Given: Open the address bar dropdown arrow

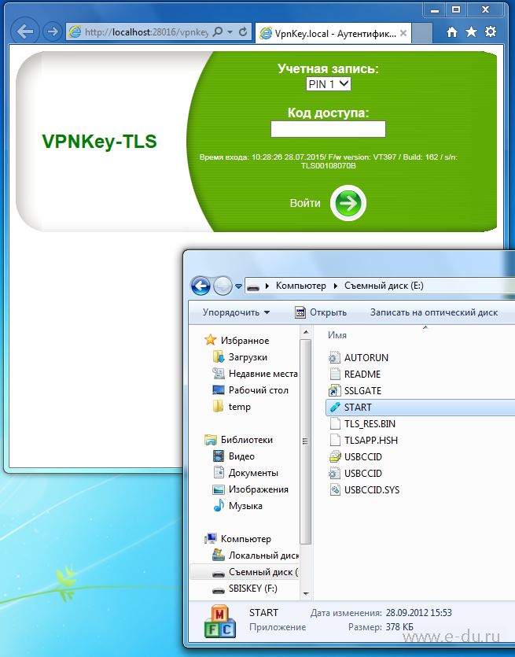Looking at the screenshot, I should coord(230,31).
